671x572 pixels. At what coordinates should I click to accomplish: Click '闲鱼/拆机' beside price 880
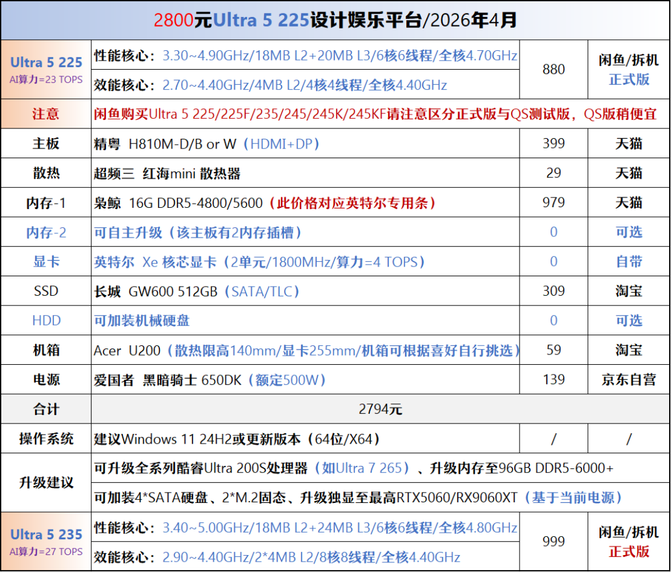point(629,61)
